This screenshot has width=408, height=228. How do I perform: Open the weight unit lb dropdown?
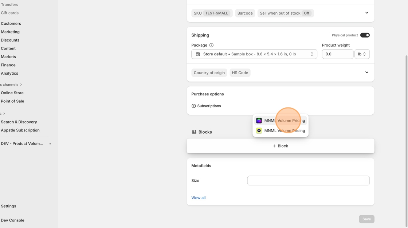[362, 54]
